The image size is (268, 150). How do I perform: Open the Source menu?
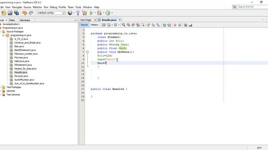point(27,7)
